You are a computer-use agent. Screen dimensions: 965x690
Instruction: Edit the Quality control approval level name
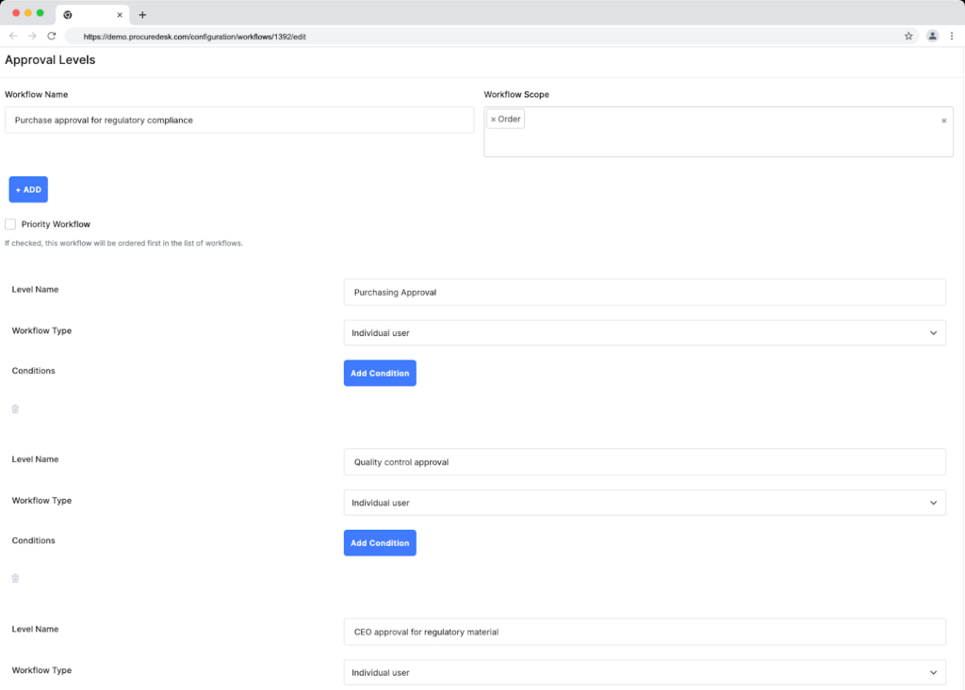click(645, 462)
